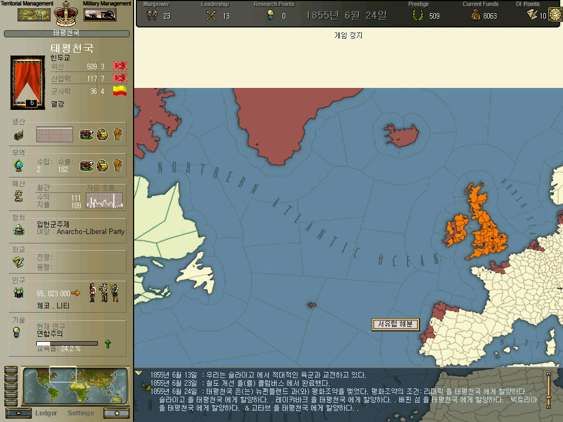Click 연합주의 current research name

point(49,334)
